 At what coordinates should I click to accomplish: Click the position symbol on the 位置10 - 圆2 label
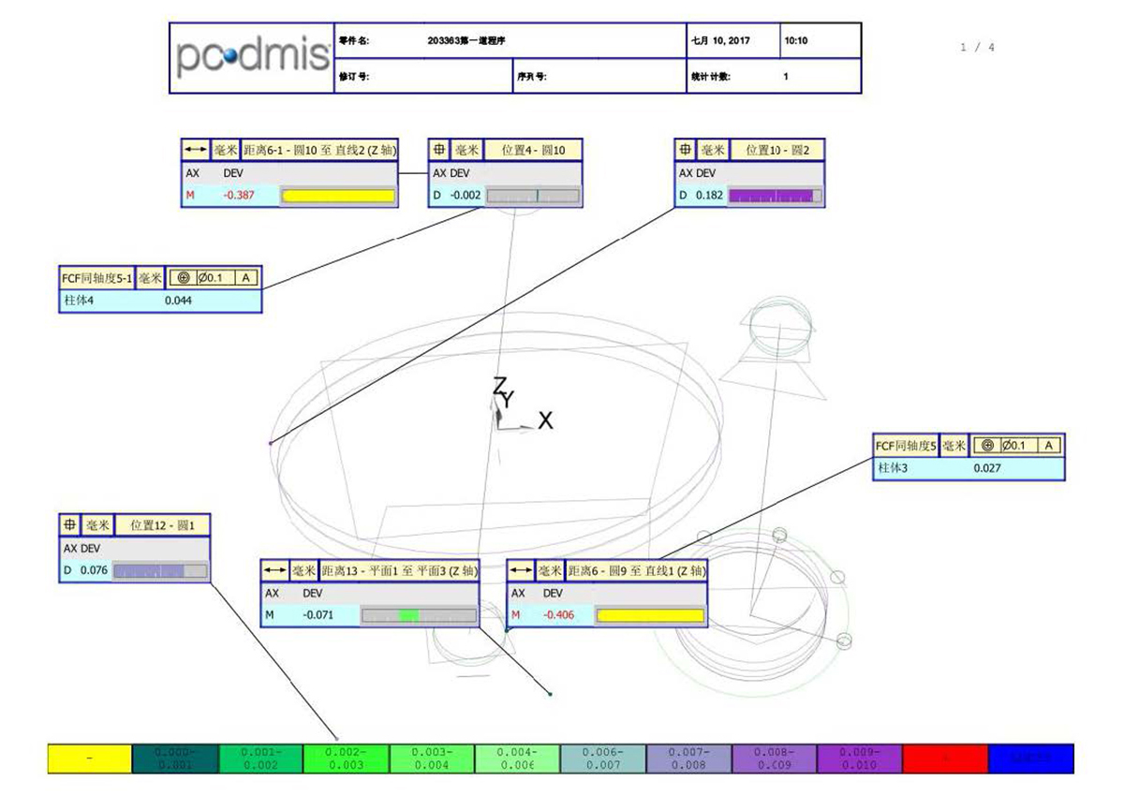click(686, 150)
